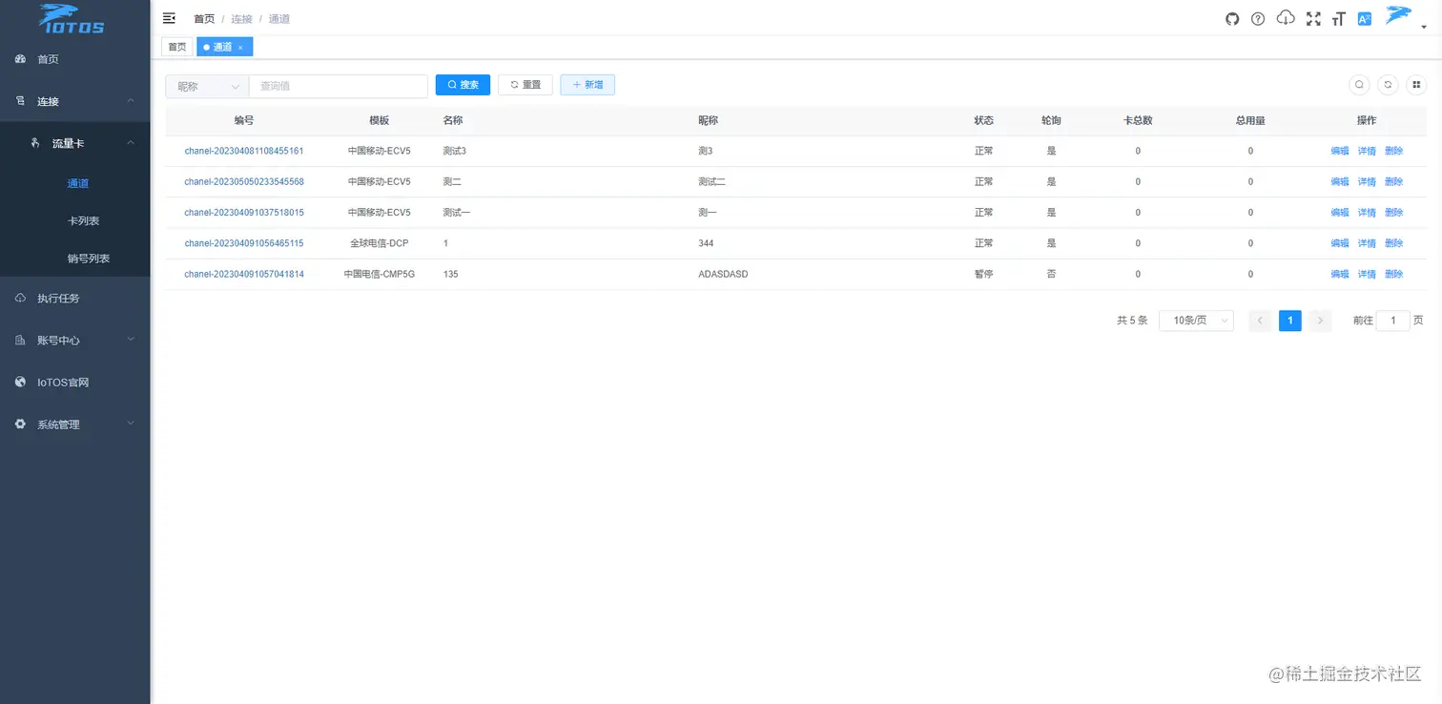Click 编辑 for the 344 nickname row
Screen dimensions: 1442x704
coord(1340,243)
